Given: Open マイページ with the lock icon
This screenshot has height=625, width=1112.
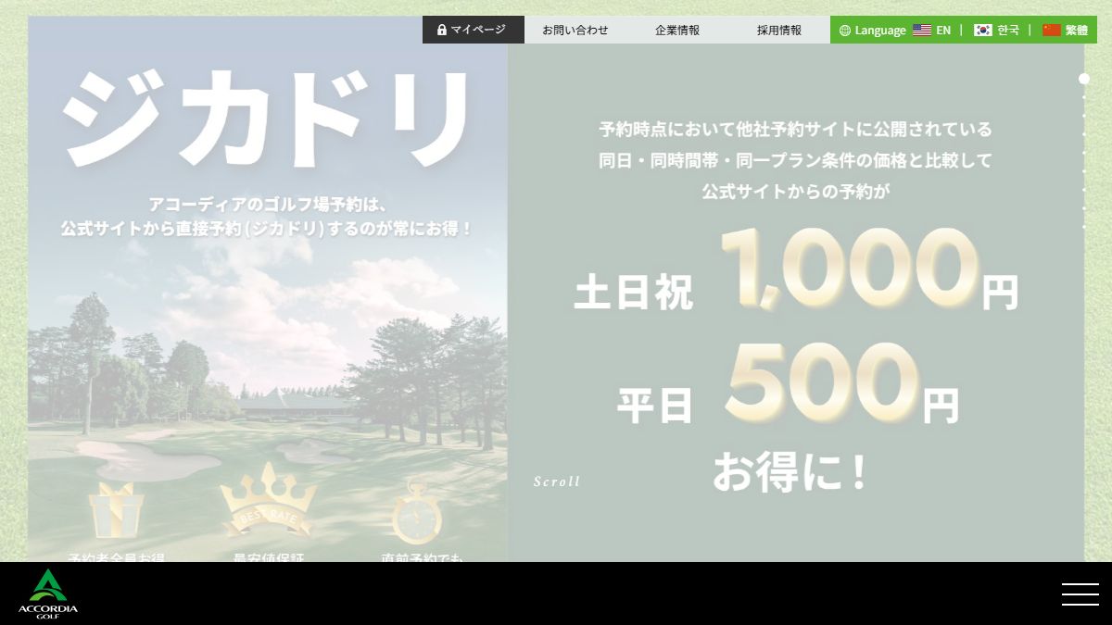Looking at the screenshot, I should [474, 30].
